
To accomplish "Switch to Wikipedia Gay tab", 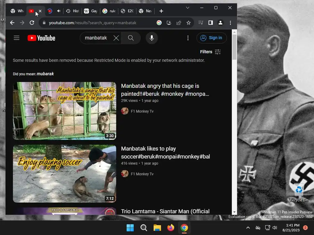I will pyautogui.click(x=91, y=11).
